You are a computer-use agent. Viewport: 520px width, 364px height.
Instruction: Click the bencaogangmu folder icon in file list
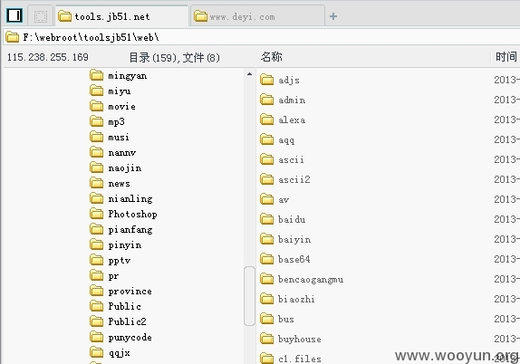tap(266, 279)
